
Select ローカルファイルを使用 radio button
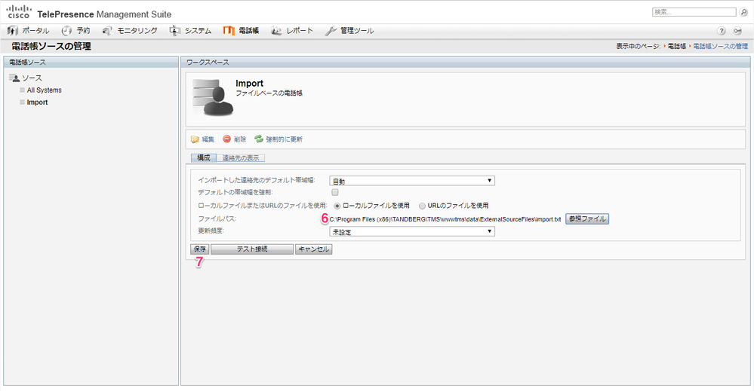tap(337, 206)
